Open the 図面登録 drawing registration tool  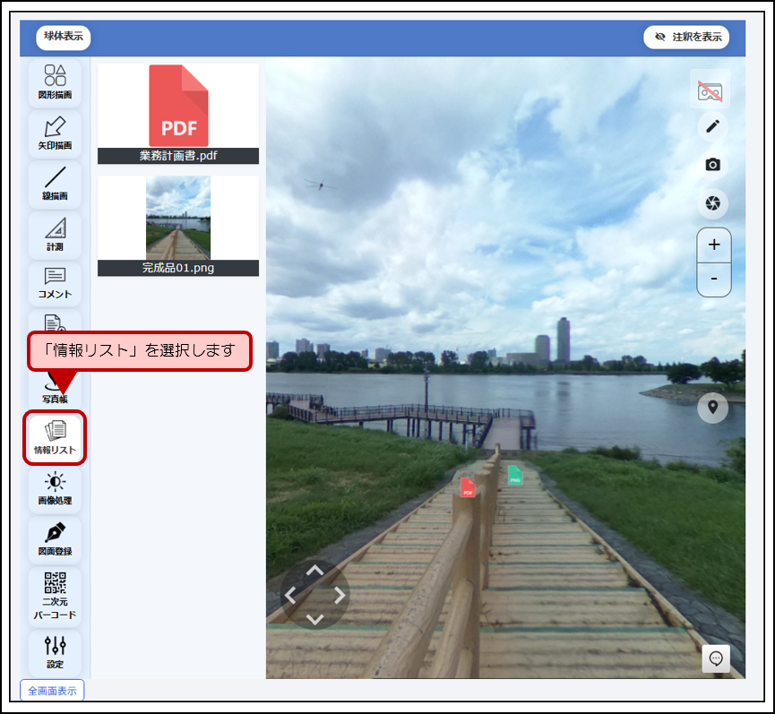point(55,539)
